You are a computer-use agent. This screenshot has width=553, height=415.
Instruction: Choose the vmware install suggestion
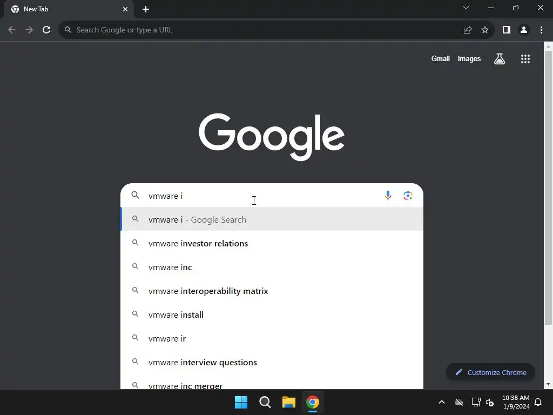click(272, 315)
